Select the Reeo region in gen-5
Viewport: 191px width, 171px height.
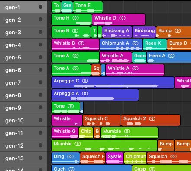coord(139,57)
